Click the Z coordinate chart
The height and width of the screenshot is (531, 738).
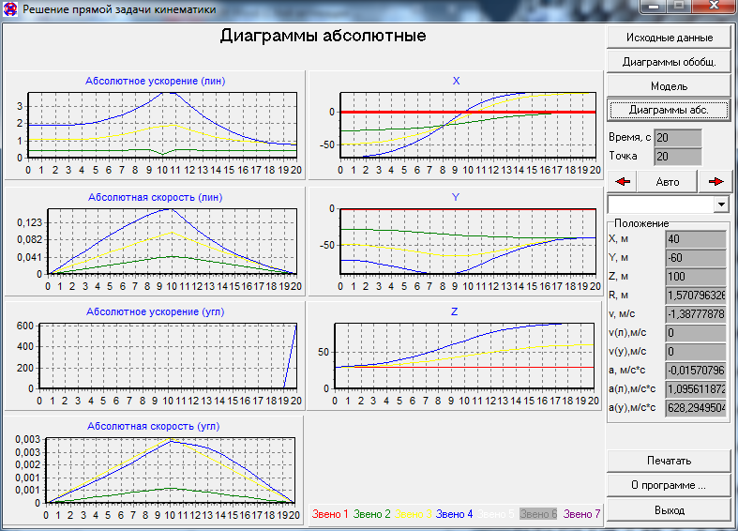pos(456,356)
